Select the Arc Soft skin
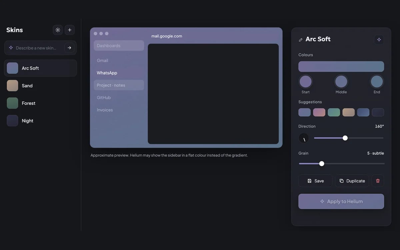 coord(40,68)
